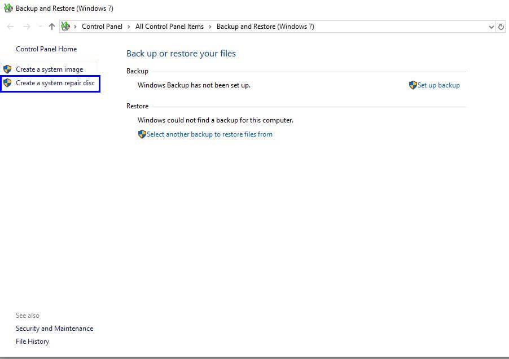Refresh the page with the refresh icon
The image size is (509, 359).
pyautogui.click(x=501, y=27)
